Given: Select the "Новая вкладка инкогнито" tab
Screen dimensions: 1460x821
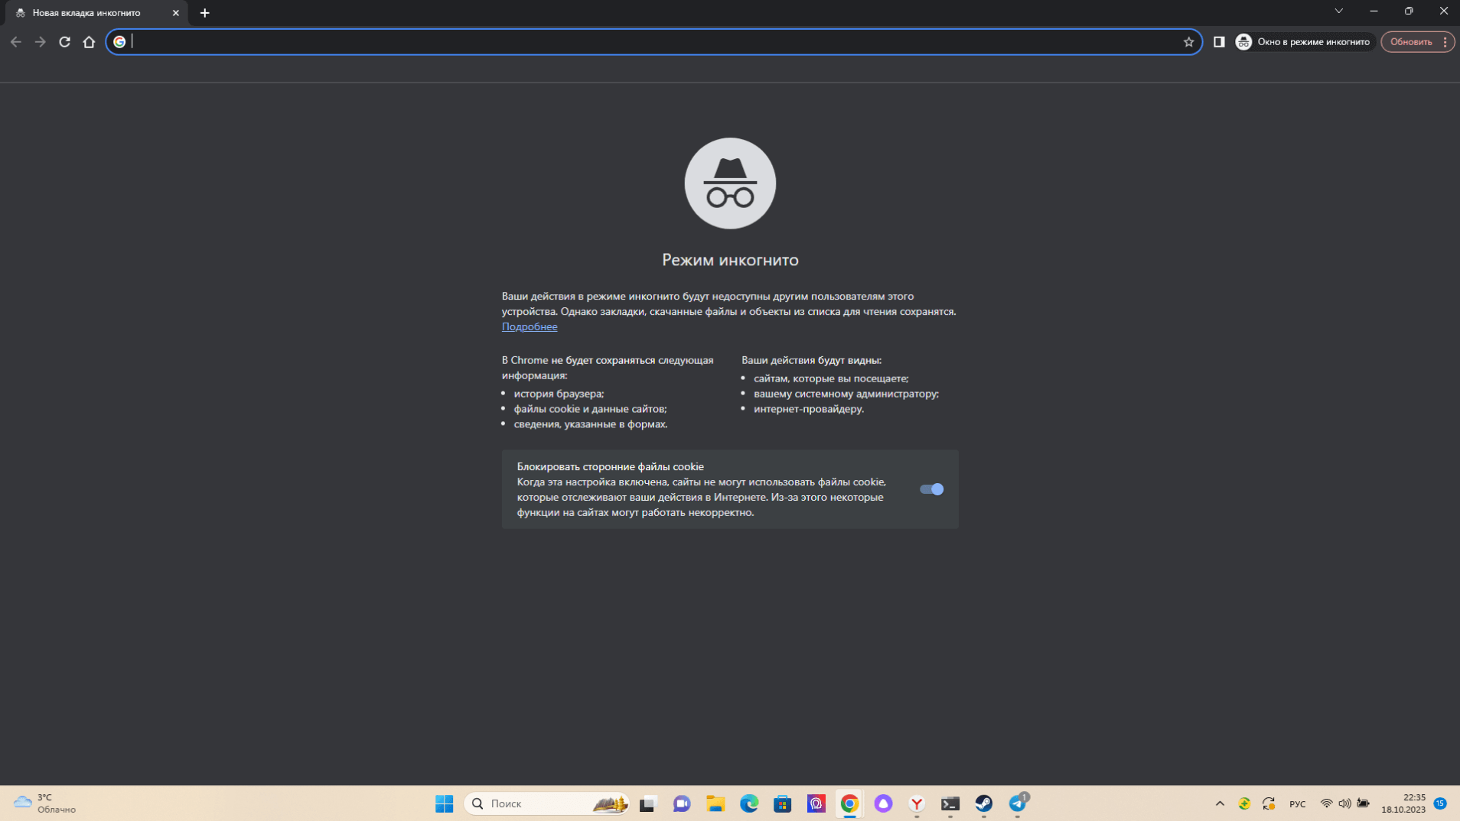Looking at the screenshot, I should point(86,13).
